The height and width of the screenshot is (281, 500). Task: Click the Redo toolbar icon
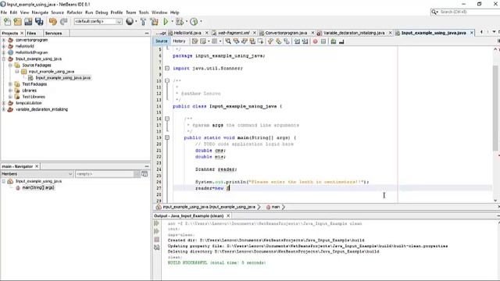click(x=63, y=21)
